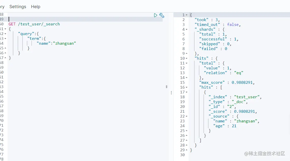This screenshot has width=290, height=161.
Task: Click response gutter line number 30
Action: [182, 155]
